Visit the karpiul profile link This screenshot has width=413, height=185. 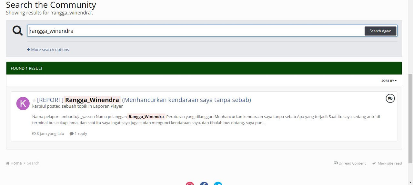pyautogui.click(x=39, y=106)
